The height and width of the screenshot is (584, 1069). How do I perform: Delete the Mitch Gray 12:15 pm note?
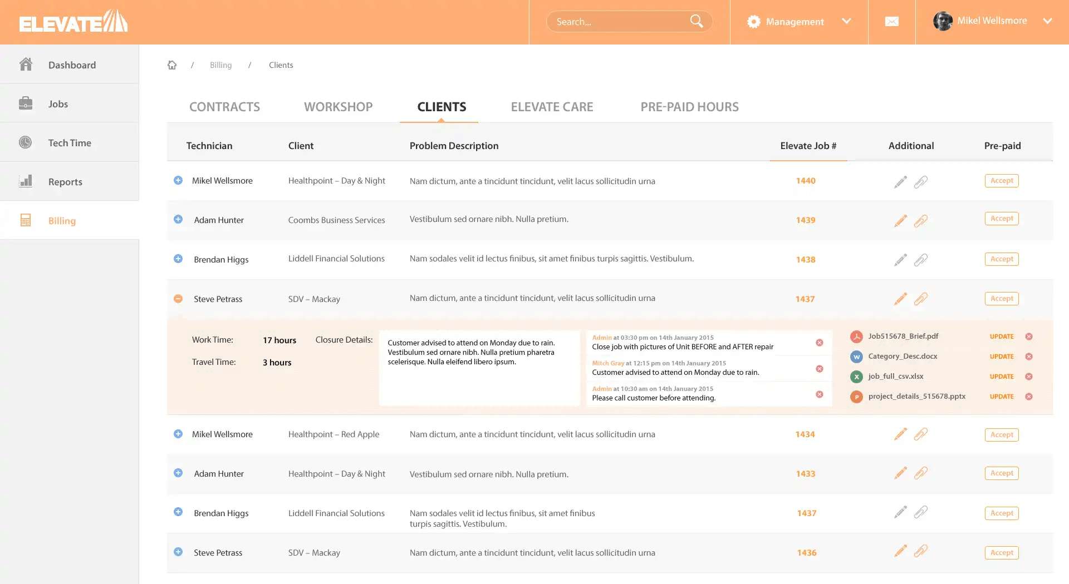point(820,369)
